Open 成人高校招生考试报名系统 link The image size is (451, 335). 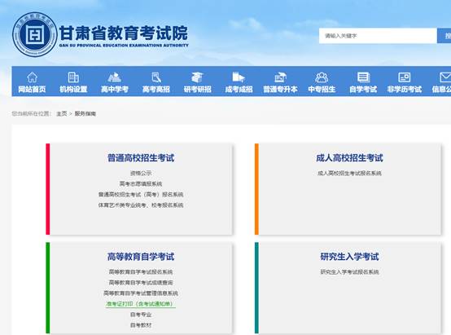(349, 173)
